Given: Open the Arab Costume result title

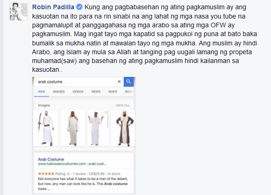Looking at the screenshot, I should pos(51,159).
